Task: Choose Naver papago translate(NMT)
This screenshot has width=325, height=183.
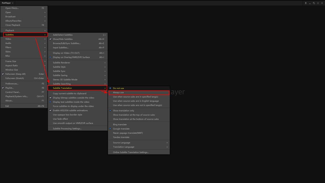Action: tap(139, 133)
